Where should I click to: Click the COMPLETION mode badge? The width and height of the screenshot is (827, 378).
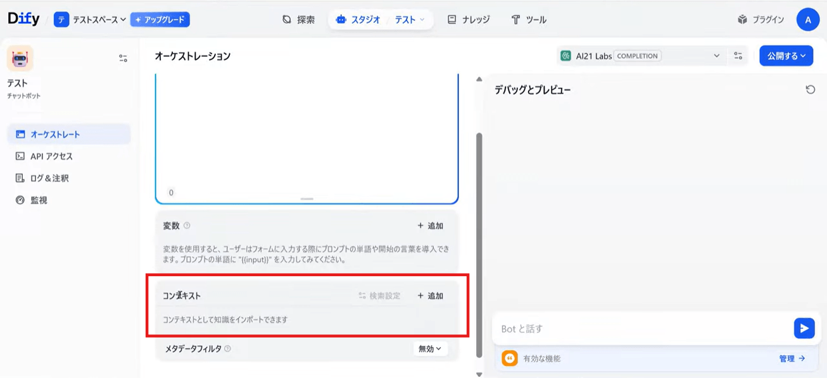638,56
